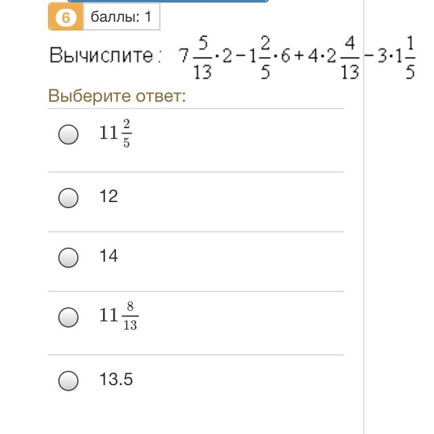Click the number 6 inside the orange badge

pyautogui.click(x=66, y=18)
